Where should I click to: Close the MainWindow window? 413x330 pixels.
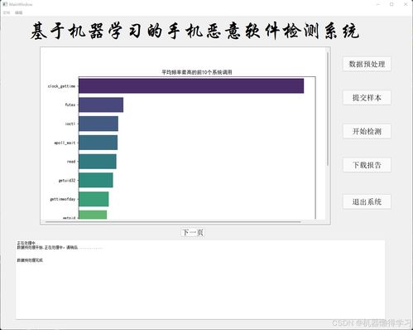click(x=406, y=4)
